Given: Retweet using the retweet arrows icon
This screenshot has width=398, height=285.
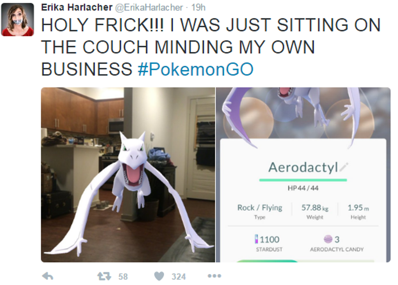Looking at the screenshot, I should [x=104, y=276].
